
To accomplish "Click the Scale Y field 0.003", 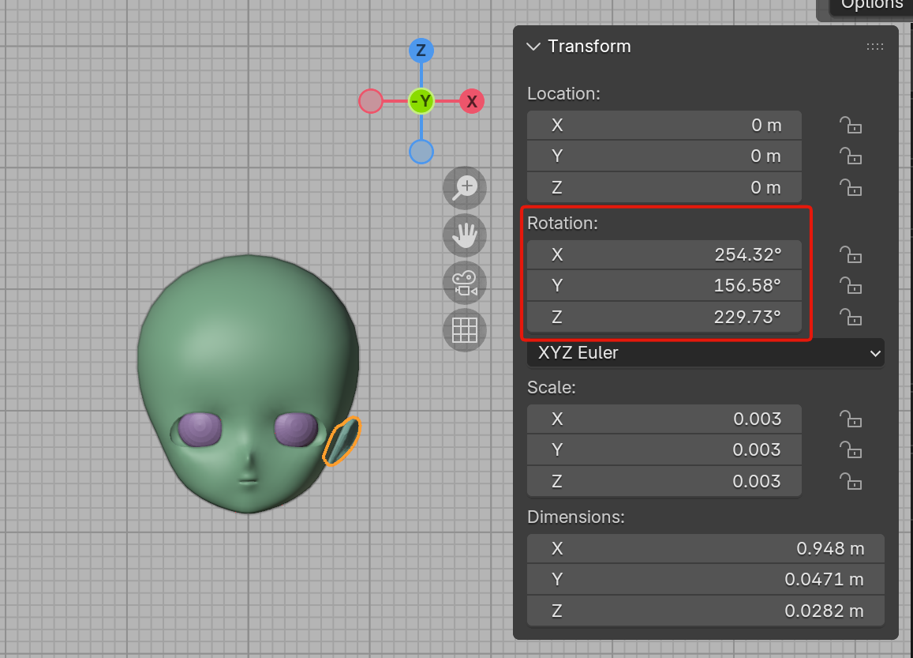I will [x=664, y=449].
